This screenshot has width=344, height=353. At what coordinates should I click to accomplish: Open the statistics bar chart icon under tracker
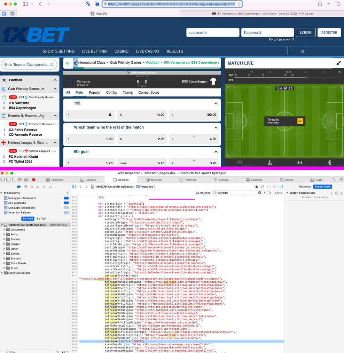coord(270,162)
